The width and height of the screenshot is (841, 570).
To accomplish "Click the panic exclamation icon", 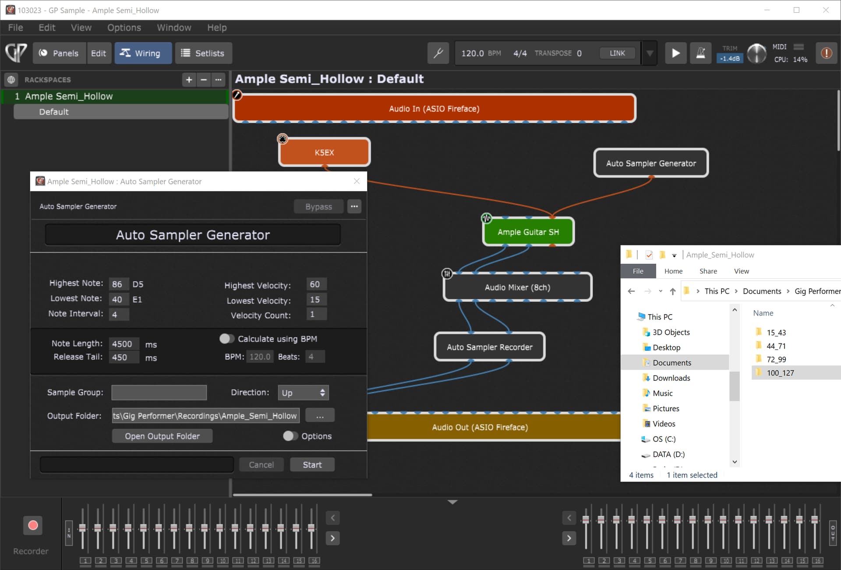I will tap(826, 53).
